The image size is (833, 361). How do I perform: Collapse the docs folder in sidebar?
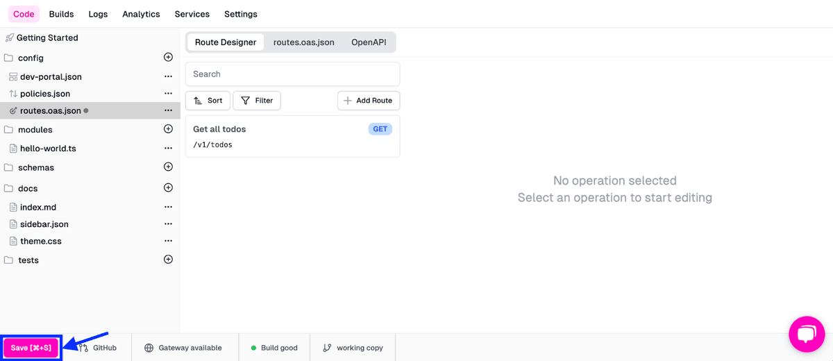click(x=28, y=189)
